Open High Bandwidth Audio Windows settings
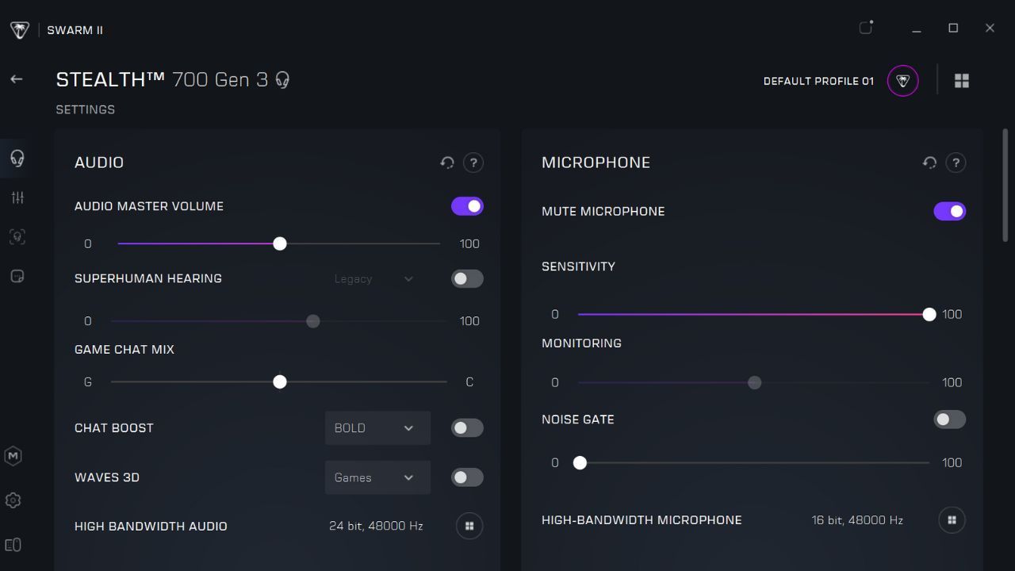This screenshot has width=1015, height=571. (469, 526)
